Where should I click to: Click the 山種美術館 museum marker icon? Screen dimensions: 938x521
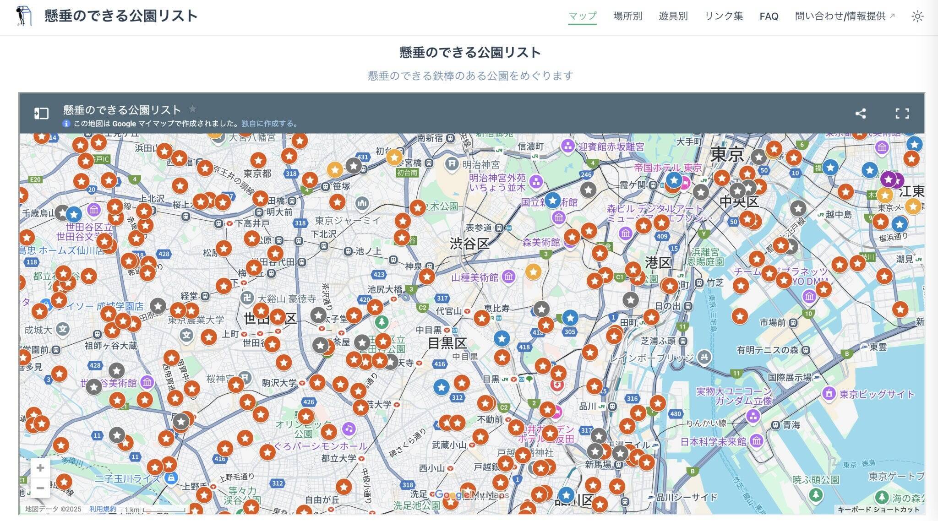[x=508, y=277]
